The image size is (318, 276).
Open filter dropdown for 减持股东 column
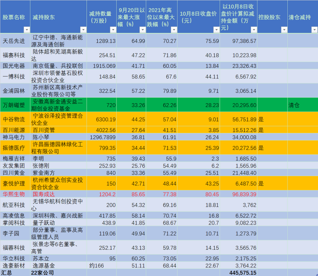pyautogui.click(x=83, y=30)
